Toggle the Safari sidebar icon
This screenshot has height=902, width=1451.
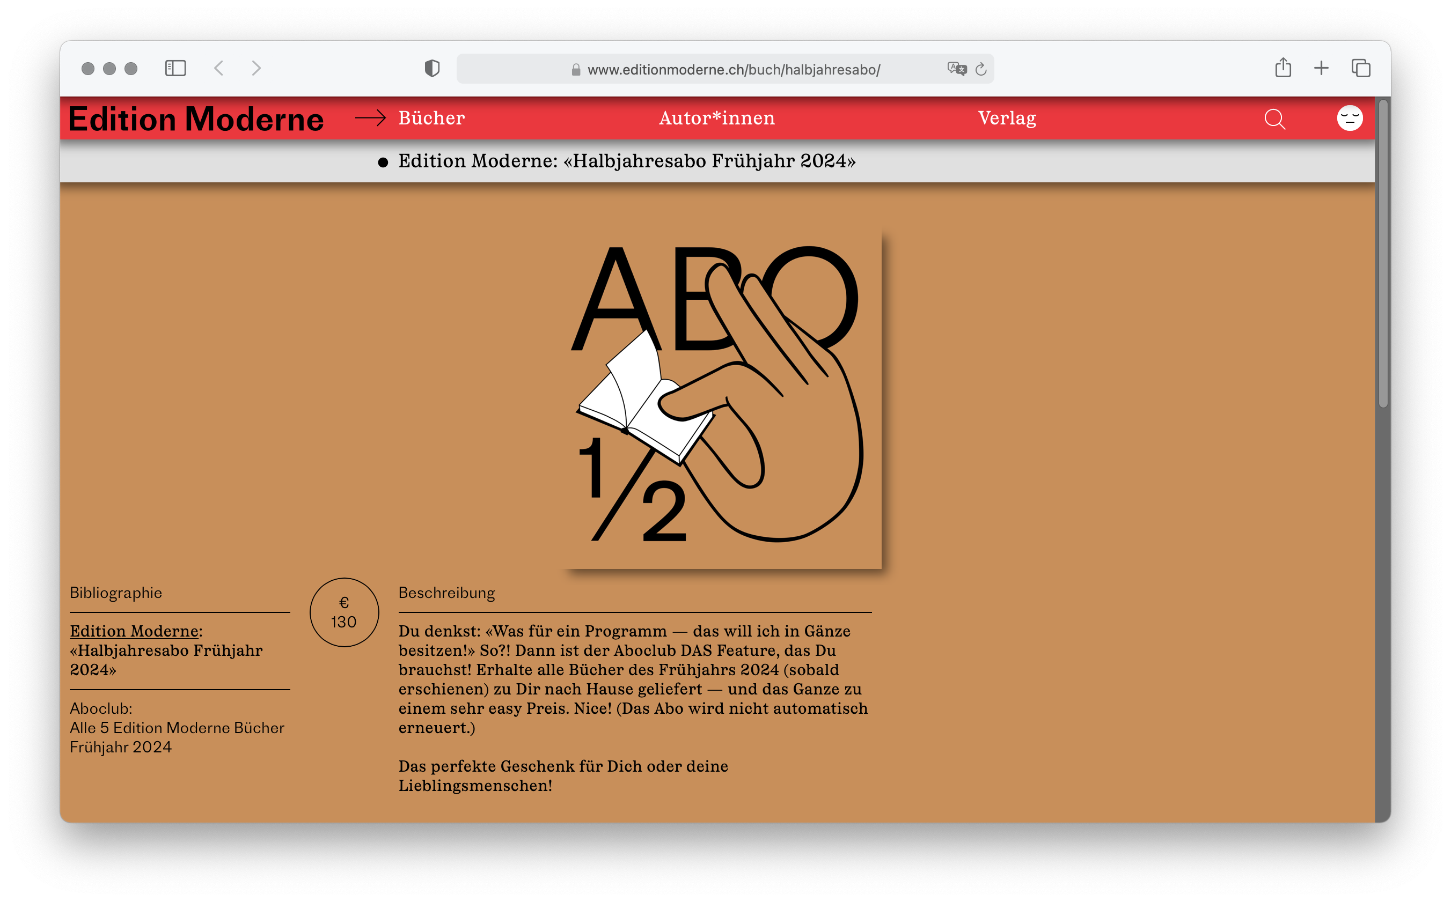175,68
